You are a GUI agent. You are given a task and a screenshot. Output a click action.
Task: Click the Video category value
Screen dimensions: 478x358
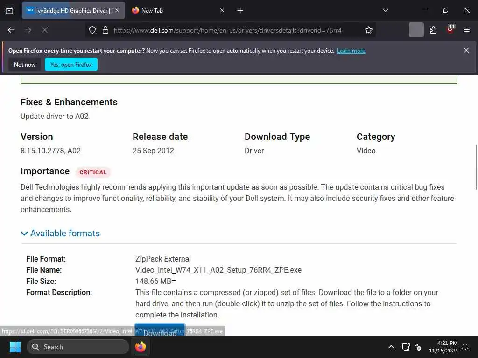coord(366,151)
